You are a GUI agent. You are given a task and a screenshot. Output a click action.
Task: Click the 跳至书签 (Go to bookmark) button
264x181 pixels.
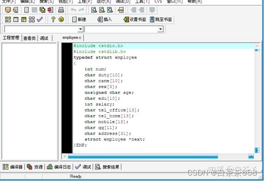[x=161, y=20]
